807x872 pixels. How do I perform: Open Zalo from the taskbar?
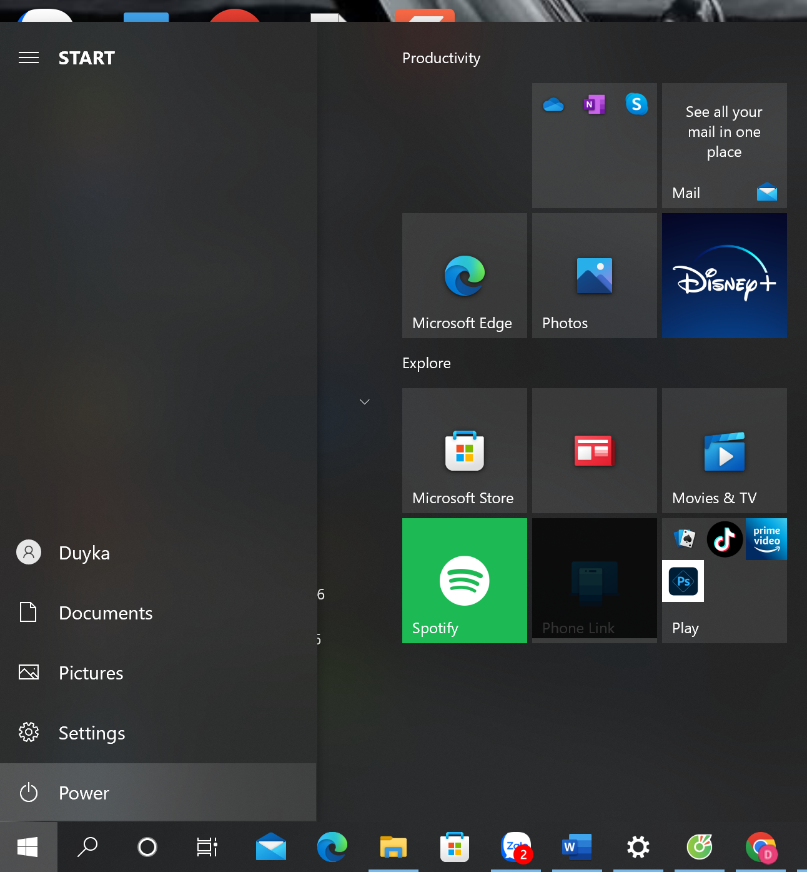tap(516, 847)
